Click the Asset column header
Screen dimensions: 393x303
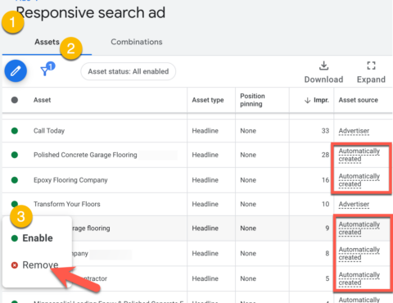click(x=42, y=100)
